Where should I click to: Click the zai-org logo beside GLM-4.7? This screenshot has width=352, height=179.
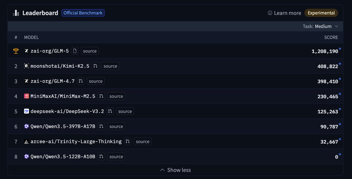click(26, 81)
